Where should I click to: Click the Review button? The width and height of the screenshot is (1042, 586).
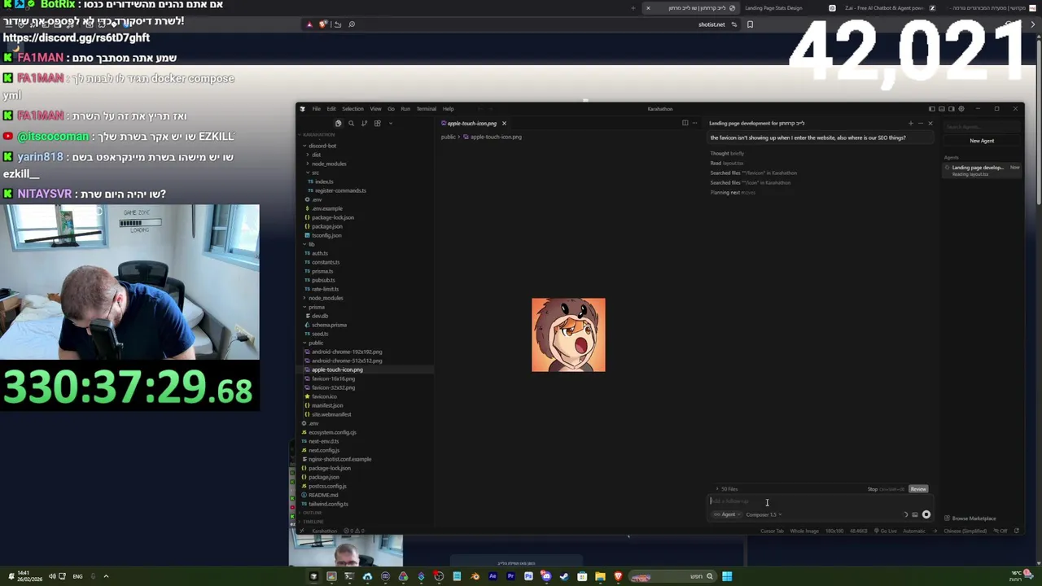coord(918,489)
